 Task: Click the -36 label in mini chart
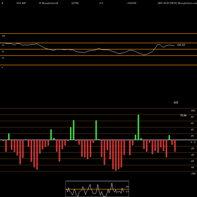(127, 187)
